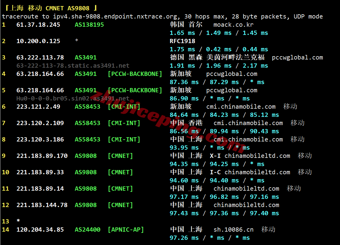Select hop 8 IP 223.120.3.186
340x245 pixels.
pyautogui.click(x=40, y=139)
